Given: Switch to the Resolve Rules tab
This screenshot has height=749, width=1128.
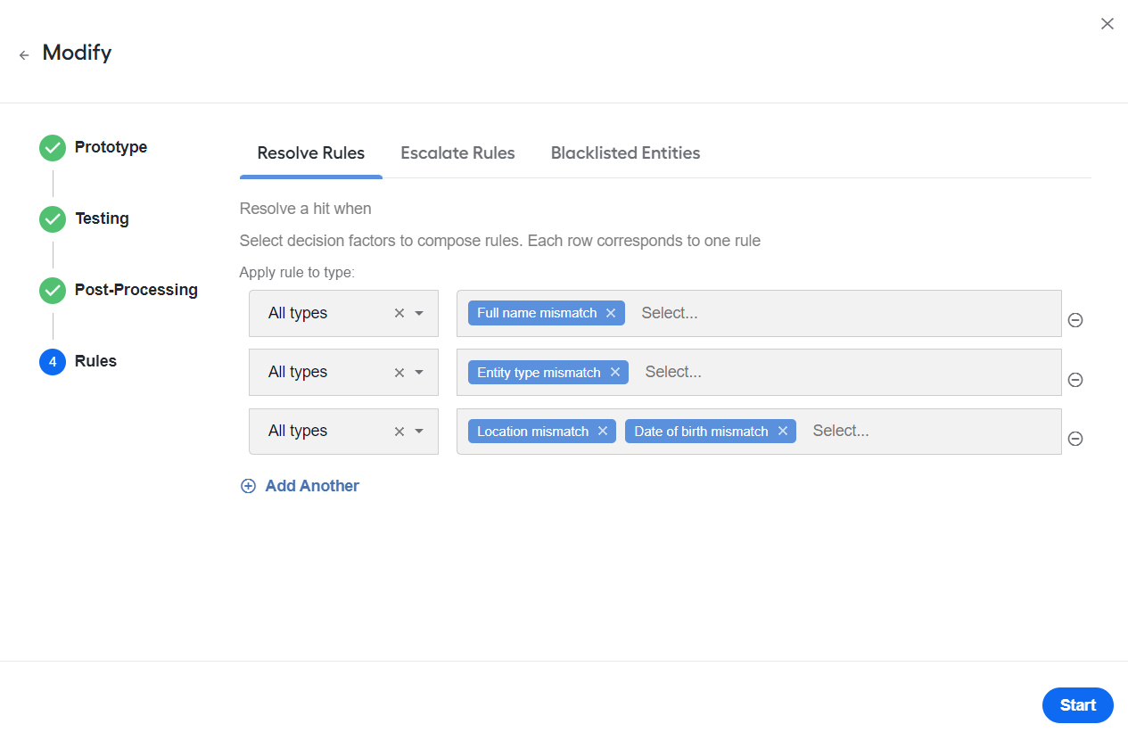Looking at the screenshot, I should [x=311, y=153].
